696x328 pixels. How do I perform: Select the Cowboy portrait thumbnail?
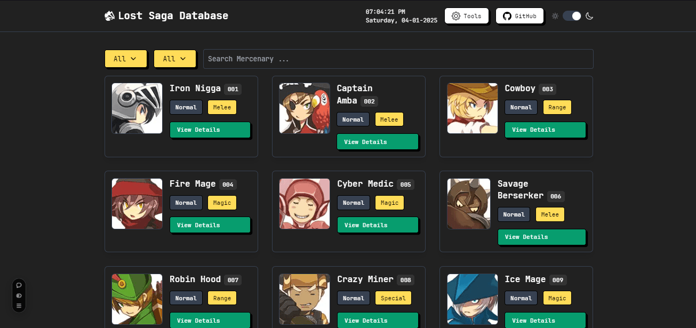[x=472, y=108]
